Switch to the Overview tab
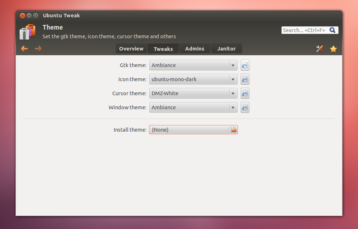 click(x=131, y=49)
